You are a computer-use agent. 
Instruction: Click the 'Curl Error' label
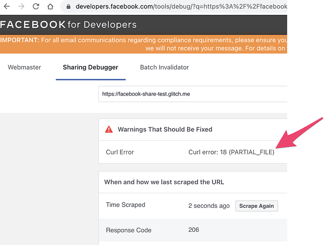[120, 152]
